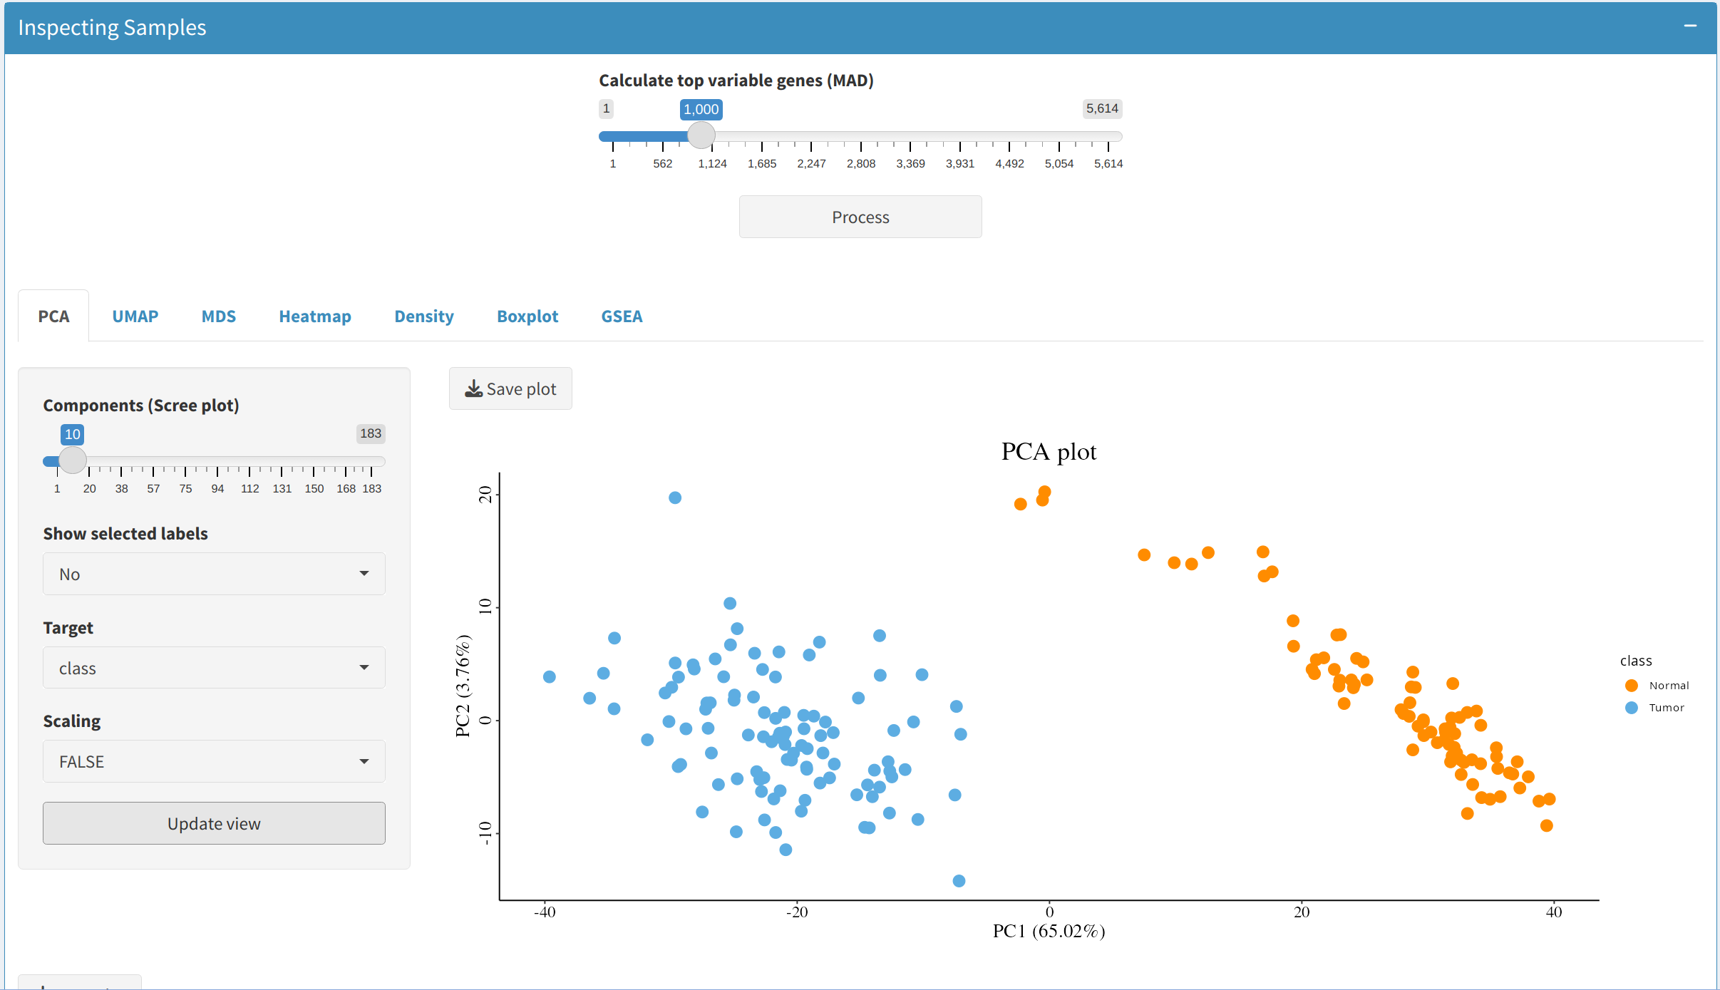The width and height of the screenshot is (1720, 990).
Task: Click the Normal legend entry
Action: coord(1657,685)
